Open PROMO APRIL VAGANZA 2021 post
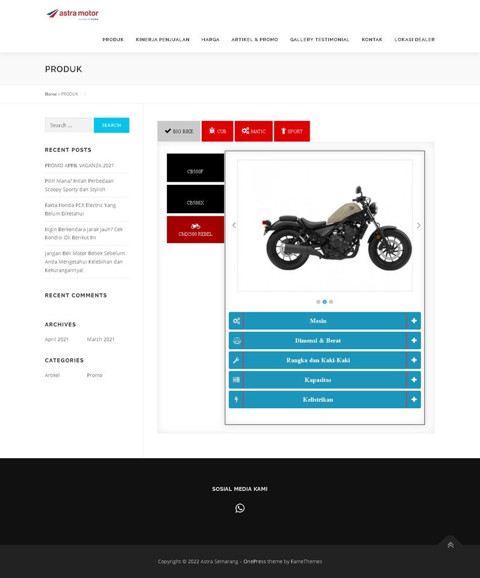 pyautogui.click(x=79, y=166)
